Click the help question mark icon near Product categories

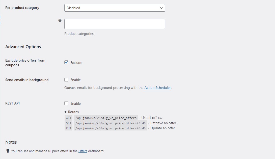pyautogui.click(x=60, y=20)
